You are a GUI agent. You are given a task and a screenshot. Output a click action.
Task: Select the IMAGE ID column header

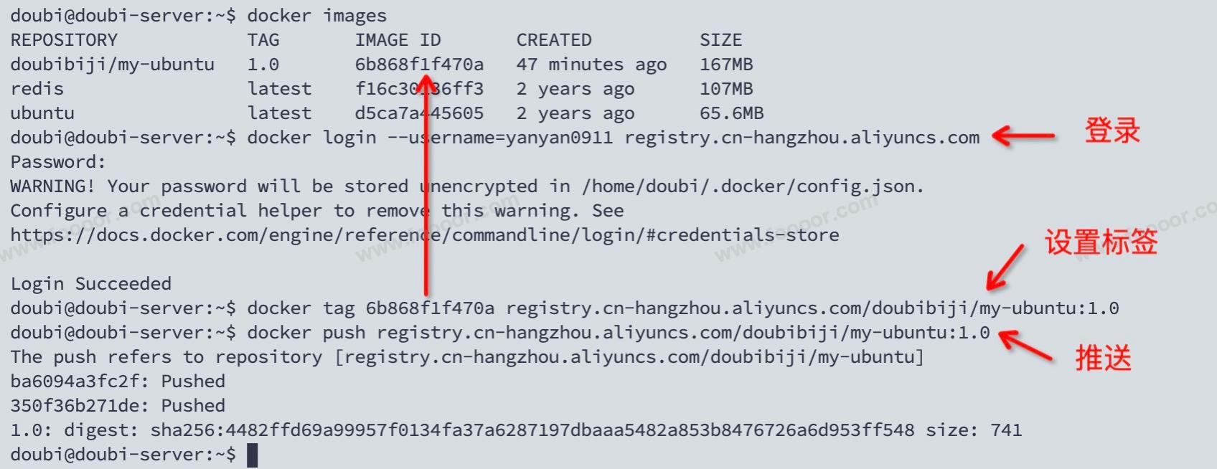click(398, 40)
